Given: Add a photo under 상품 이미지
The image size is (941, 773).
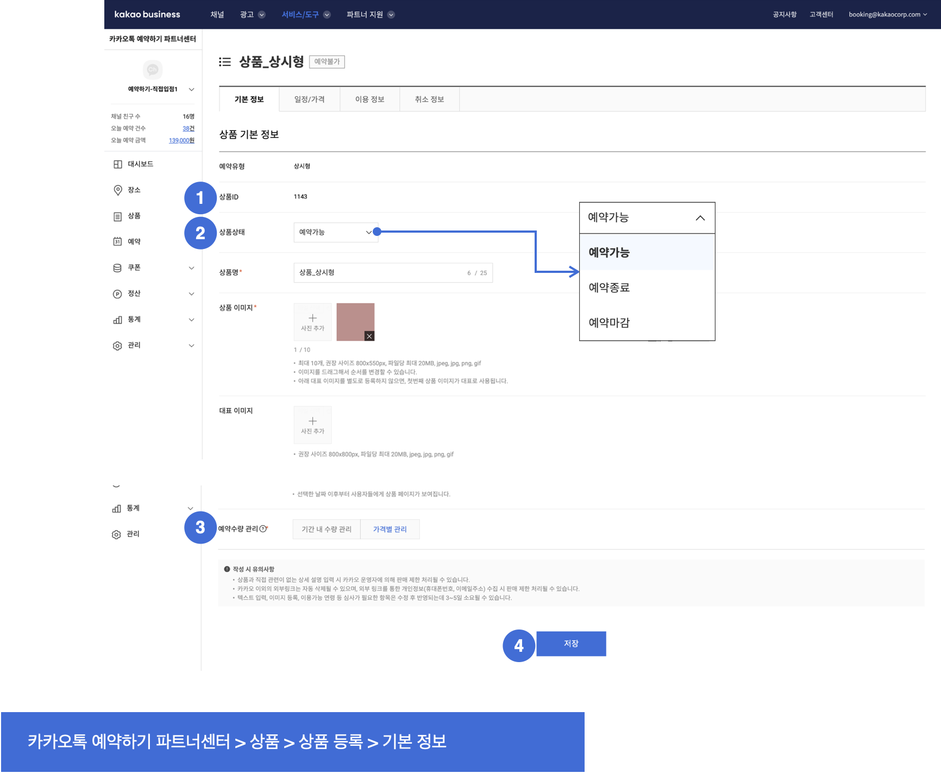Looking at the screenshot, I should pos(312,322).
